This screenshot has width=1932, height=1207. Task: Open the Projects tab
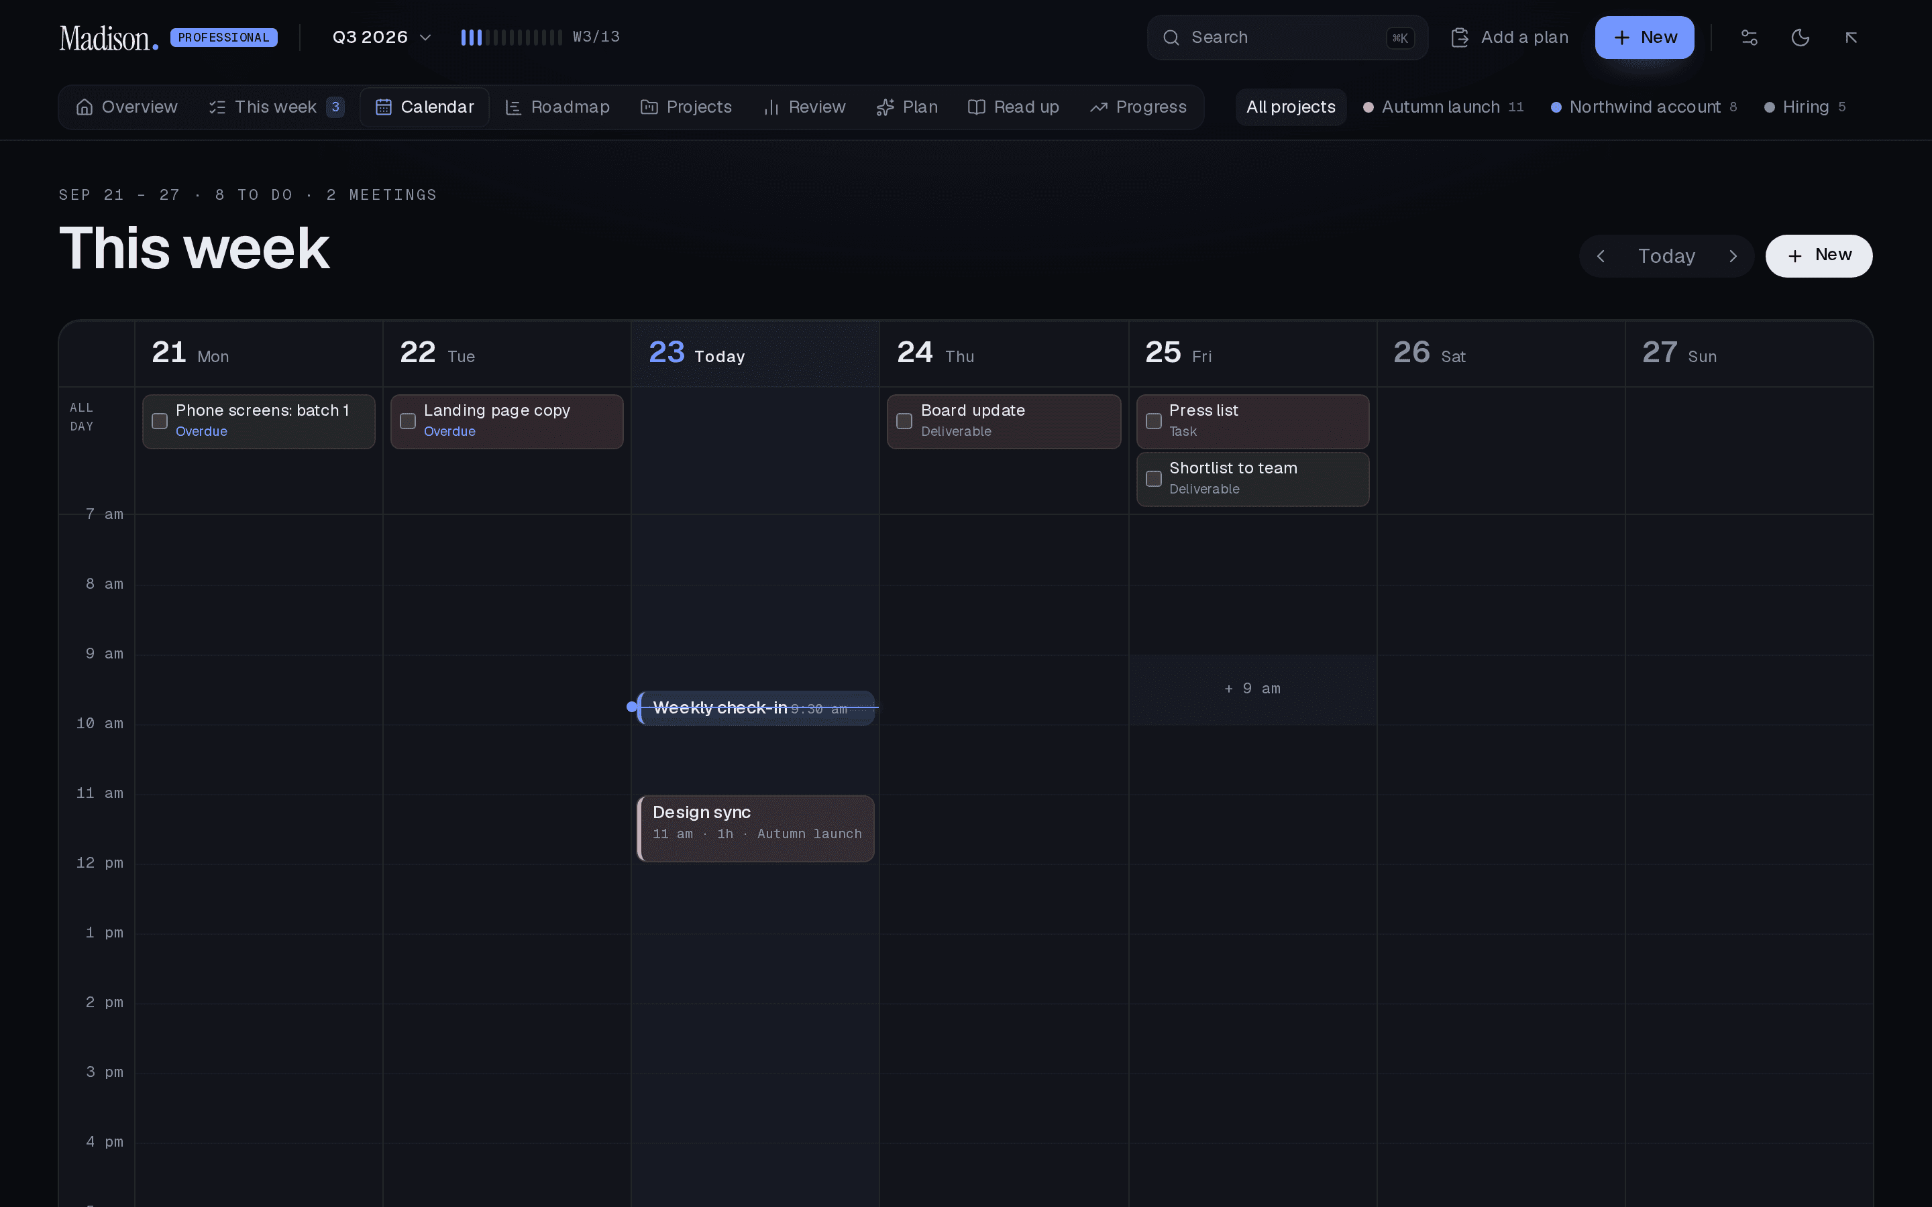pos(686,107)
